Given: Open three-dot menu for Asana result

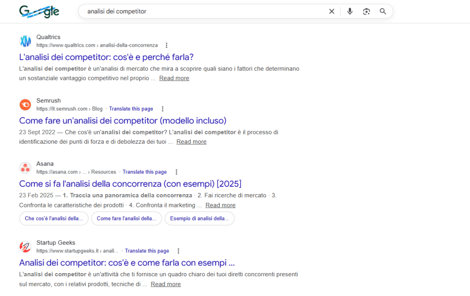Looking at the screenshot, I should tap(176, 172).
